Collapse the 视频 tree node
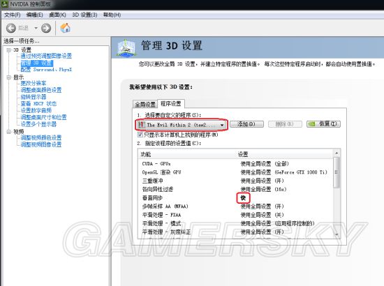The width and height of the screenshot is (384, 286). pos(9,132)
